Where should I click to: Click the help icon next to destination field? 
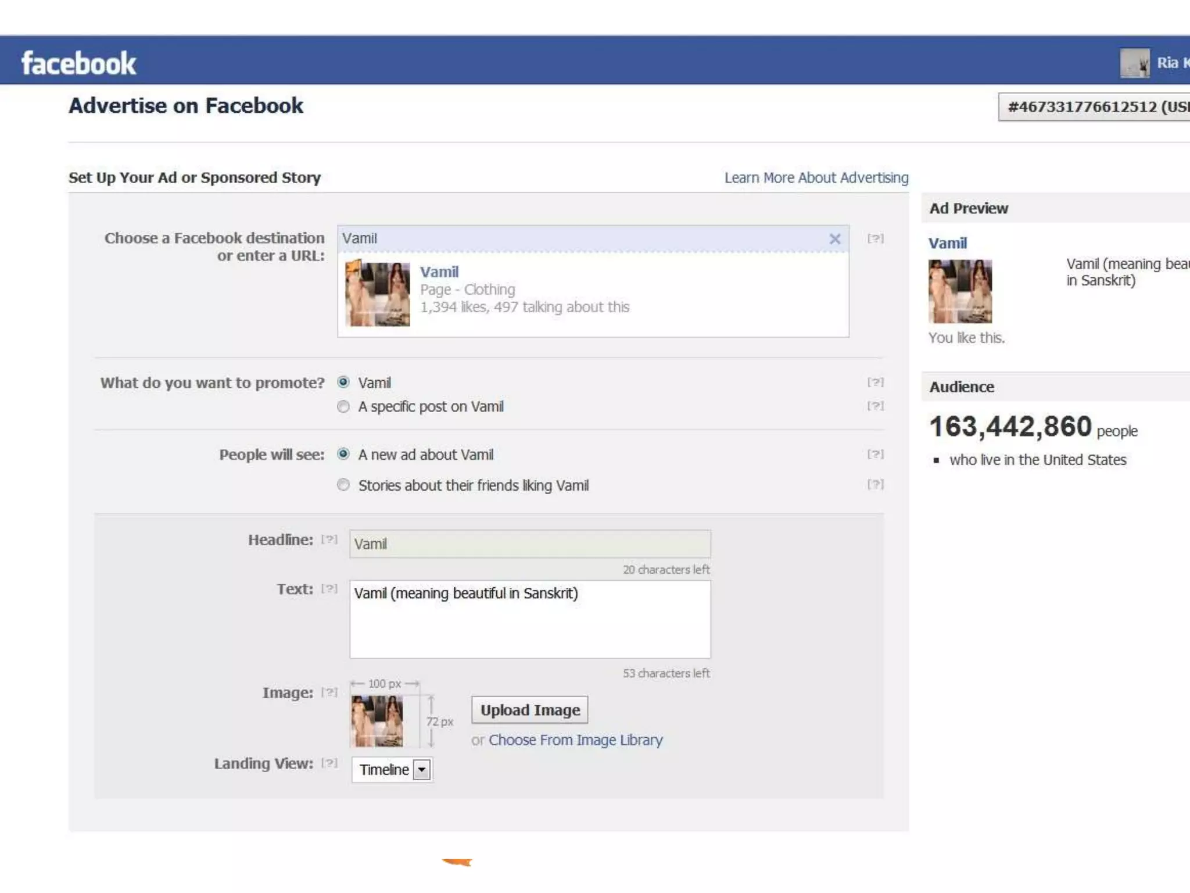pos(875,238)
